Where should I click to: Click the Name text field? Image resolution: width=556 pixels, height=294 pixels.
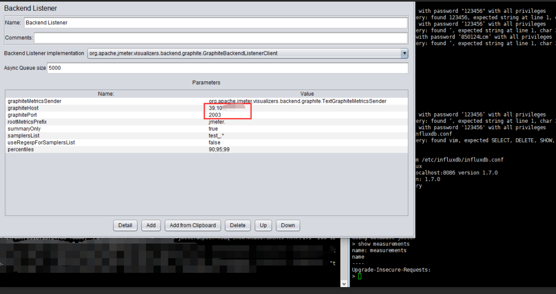[215, 23]
